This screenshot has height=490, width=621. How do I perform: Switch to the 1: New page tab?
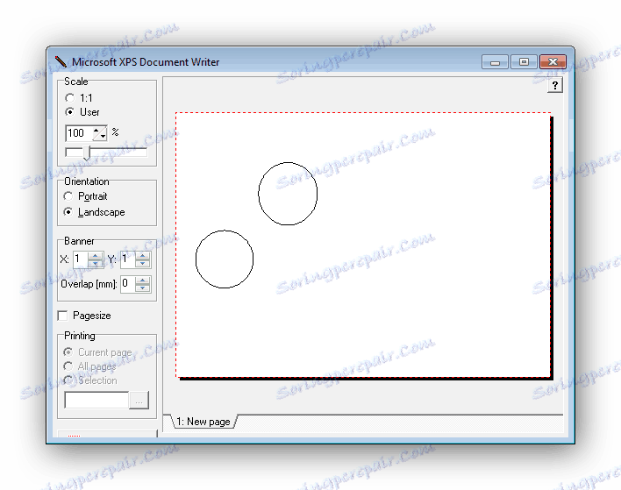(x=203, y=422)
